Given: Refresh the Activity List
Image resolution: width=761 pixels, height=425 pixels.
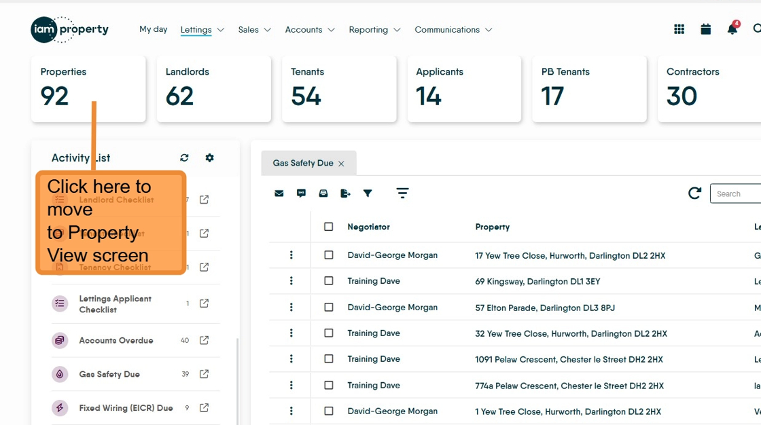Looking at the screenshot, I should [184, 158].
